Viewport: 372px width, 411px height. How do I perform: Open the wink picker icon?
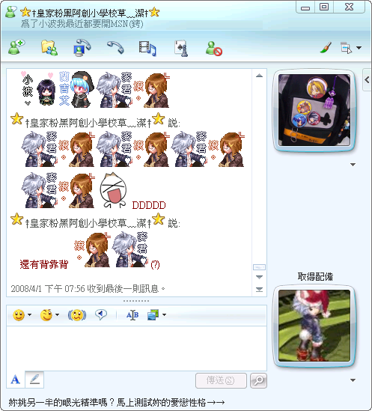click(x=46, y=315)
